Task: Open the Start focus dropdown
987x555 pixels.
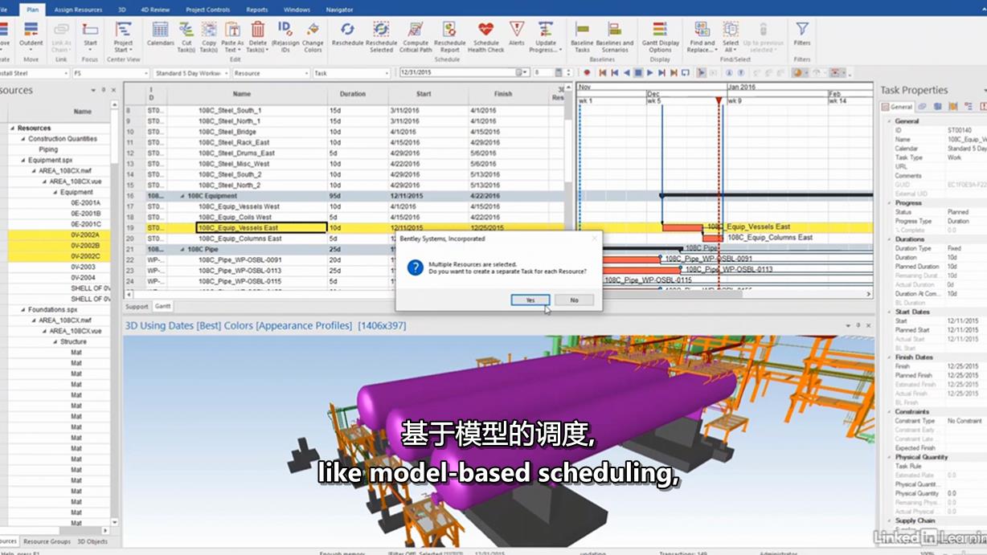Action: pyautogui.click(x=90, y=49)
